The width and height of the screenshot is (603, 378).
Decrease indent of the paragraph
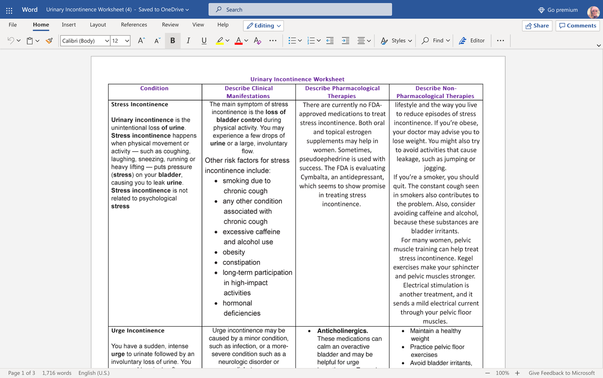(330, 40)
